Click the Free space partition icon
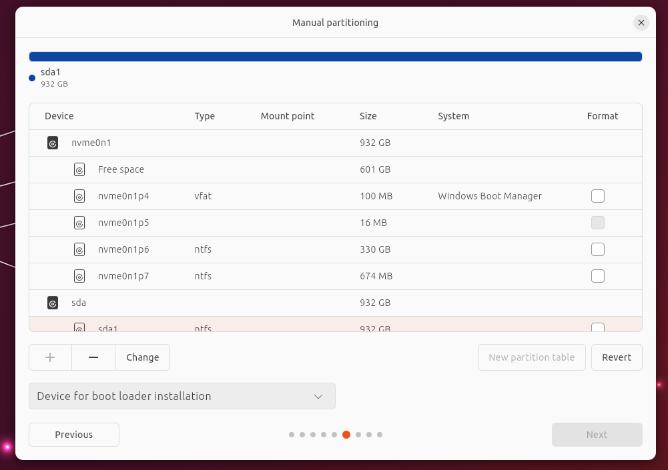The height and width of the screenshot is (470, 668). point(79,169)
